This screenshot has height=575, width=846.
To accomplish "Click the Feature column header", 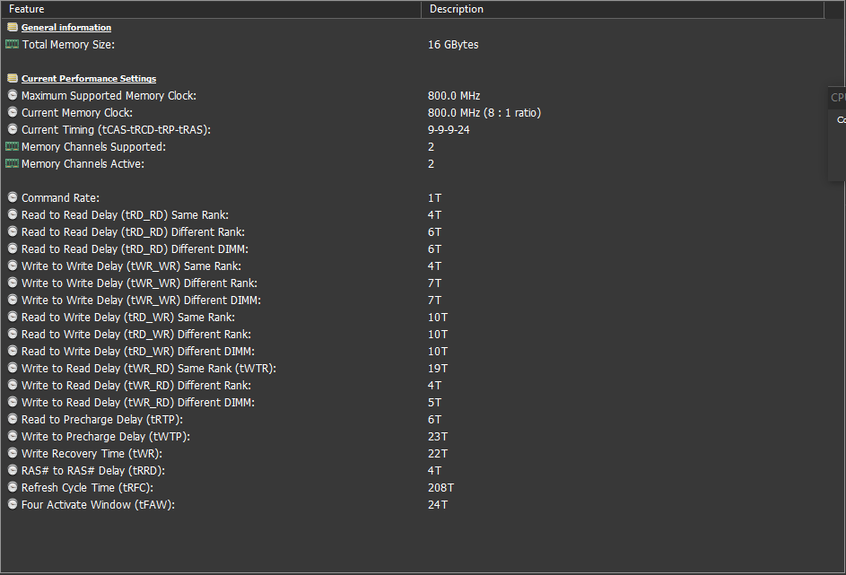I will click(211, 9).
